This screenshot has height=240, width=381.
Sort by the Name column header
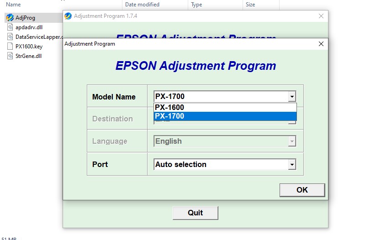pos(13,5)
